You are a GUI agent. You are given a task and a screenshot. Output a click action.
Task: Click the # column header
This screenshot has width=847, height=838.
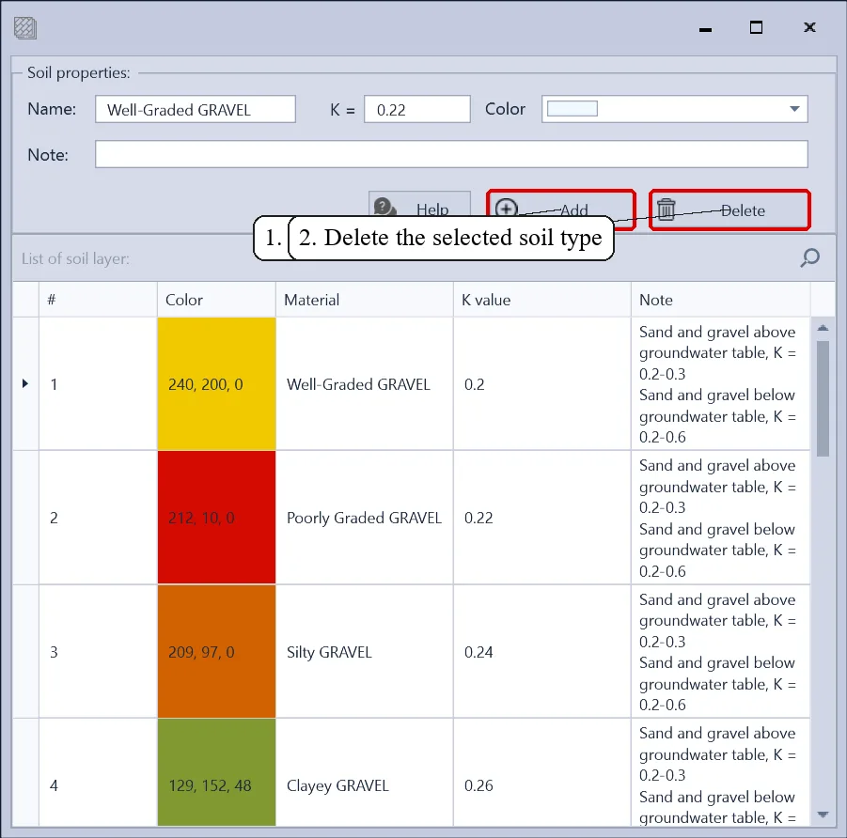click(x=99, y=300)
